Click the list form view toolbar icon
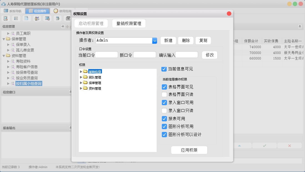The image size is (305, 172). point(16,18)
